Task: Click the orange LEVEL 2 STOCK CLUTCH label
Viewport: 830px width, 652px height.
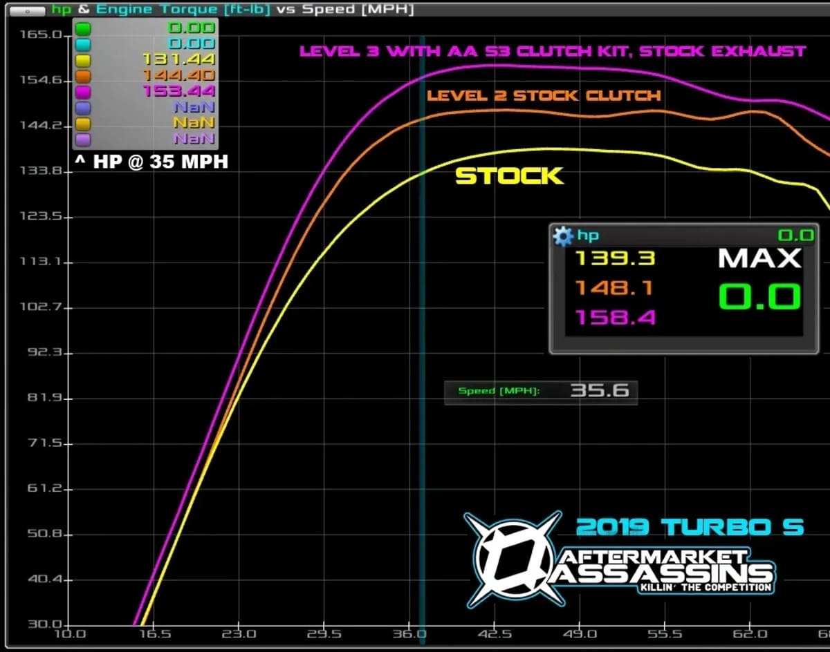Action: pos(544,95)
